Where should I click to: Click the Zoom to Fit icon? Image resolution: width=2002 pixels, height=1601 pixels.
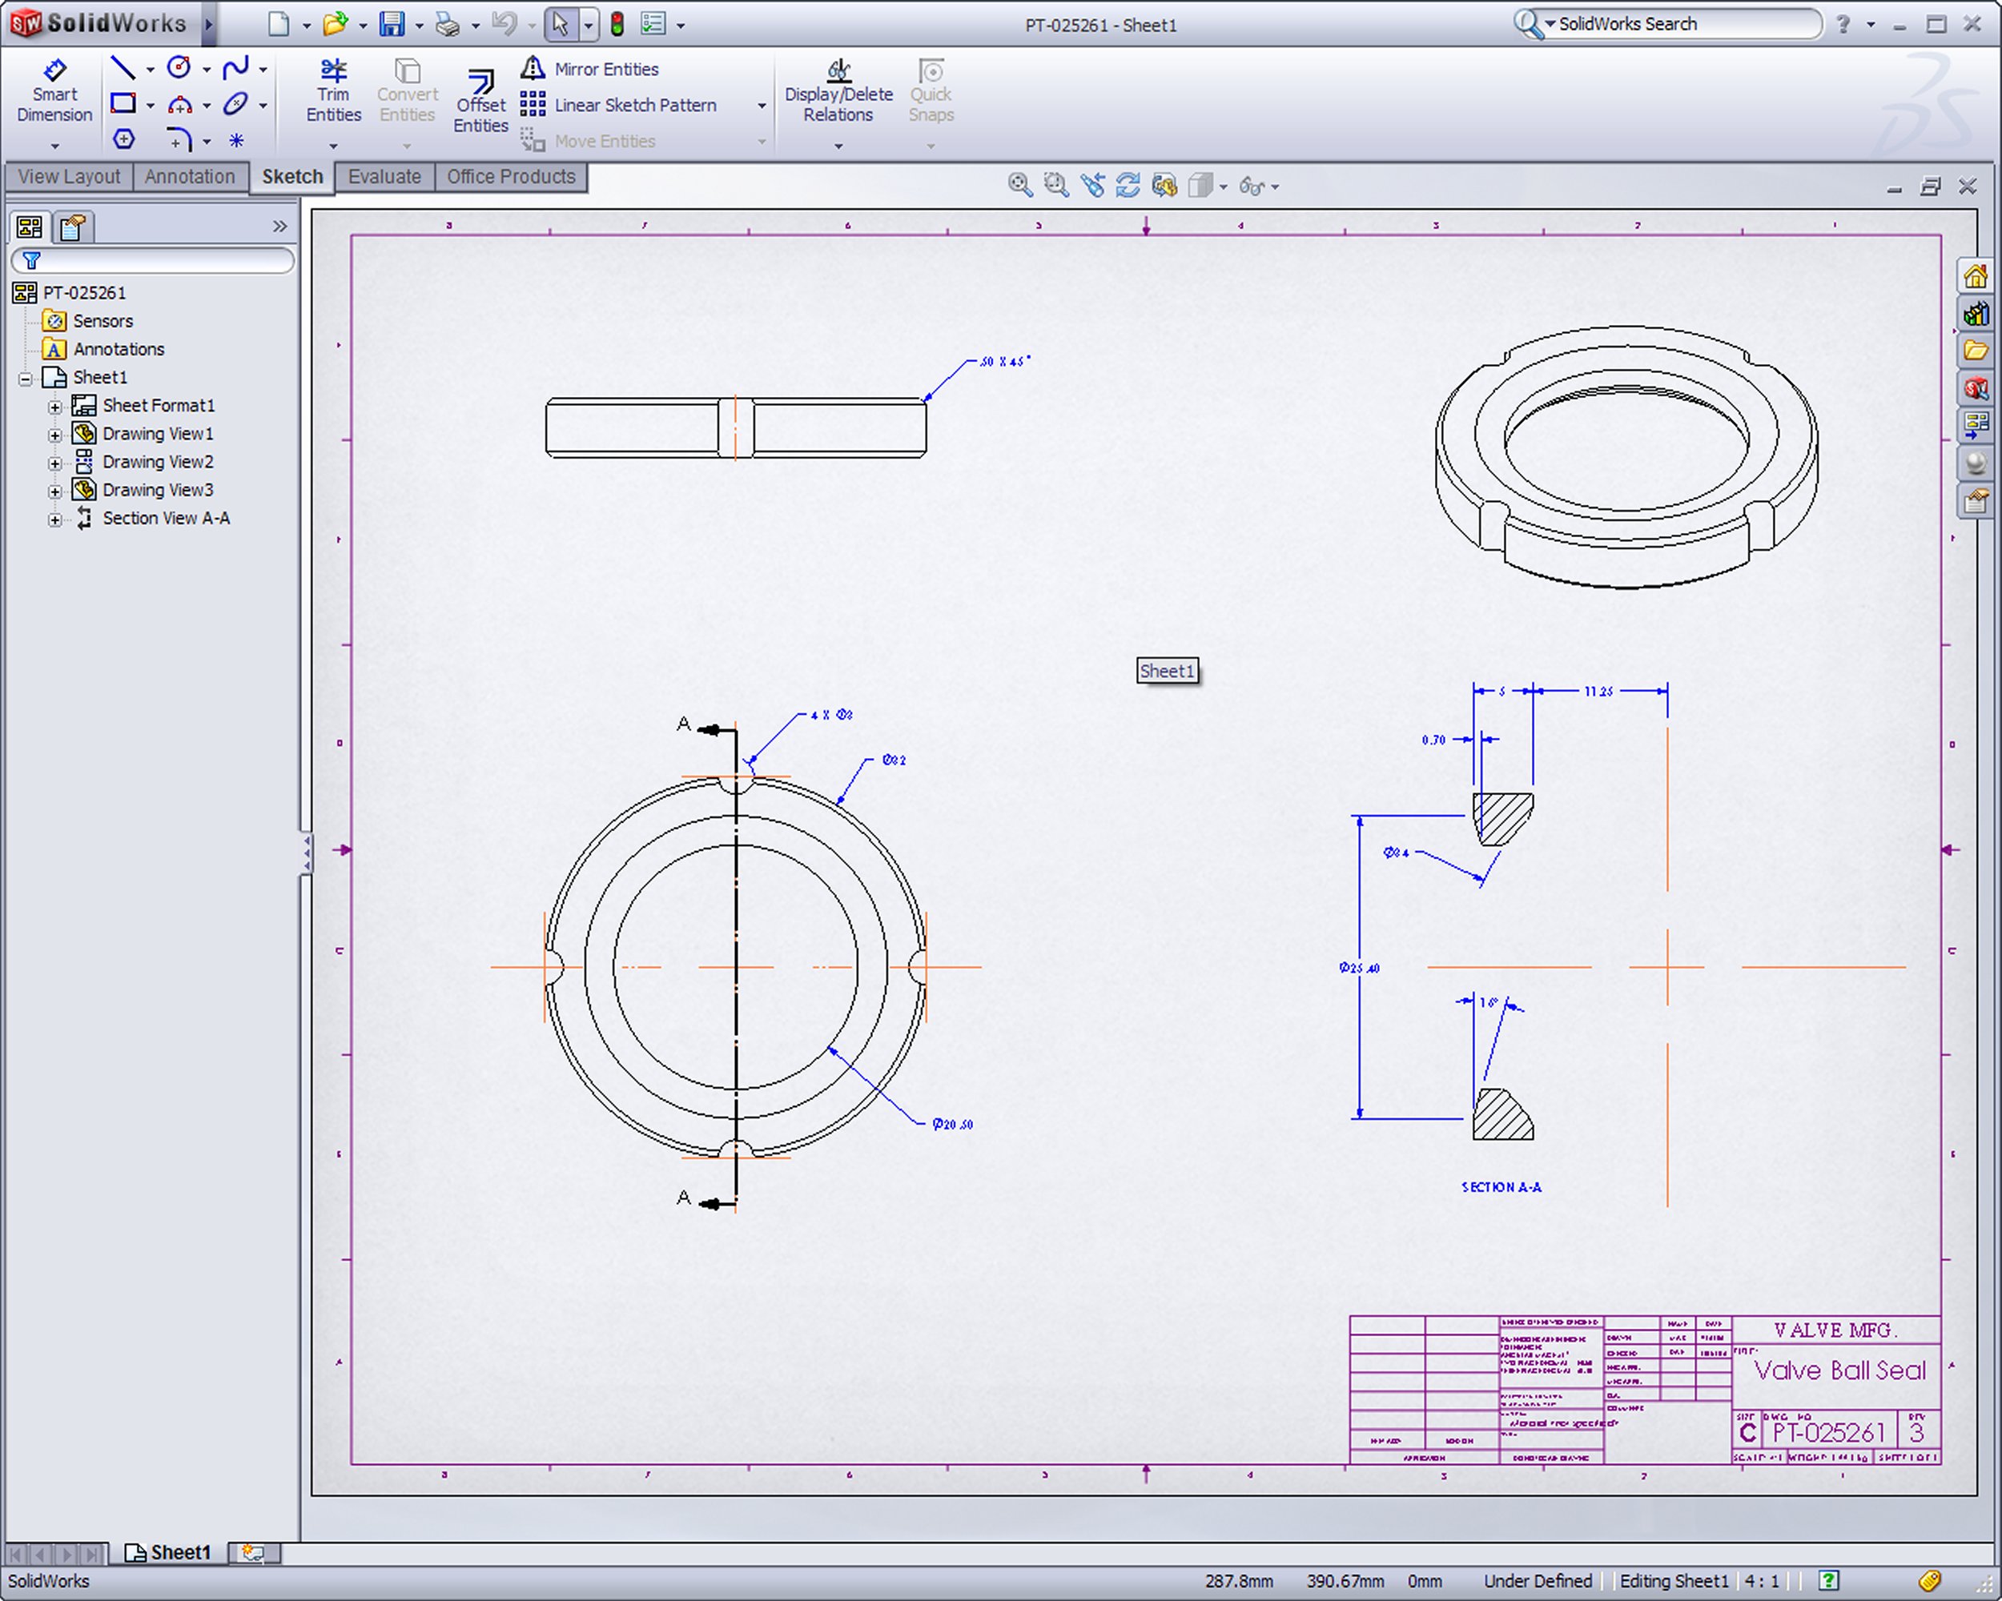pyautogui.click(x=1019, y=186)
